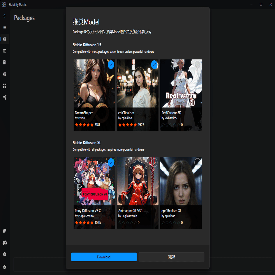Click the Patreon icon in the sidebar
The image size is (275, 275).
click(x=5, y=231)
